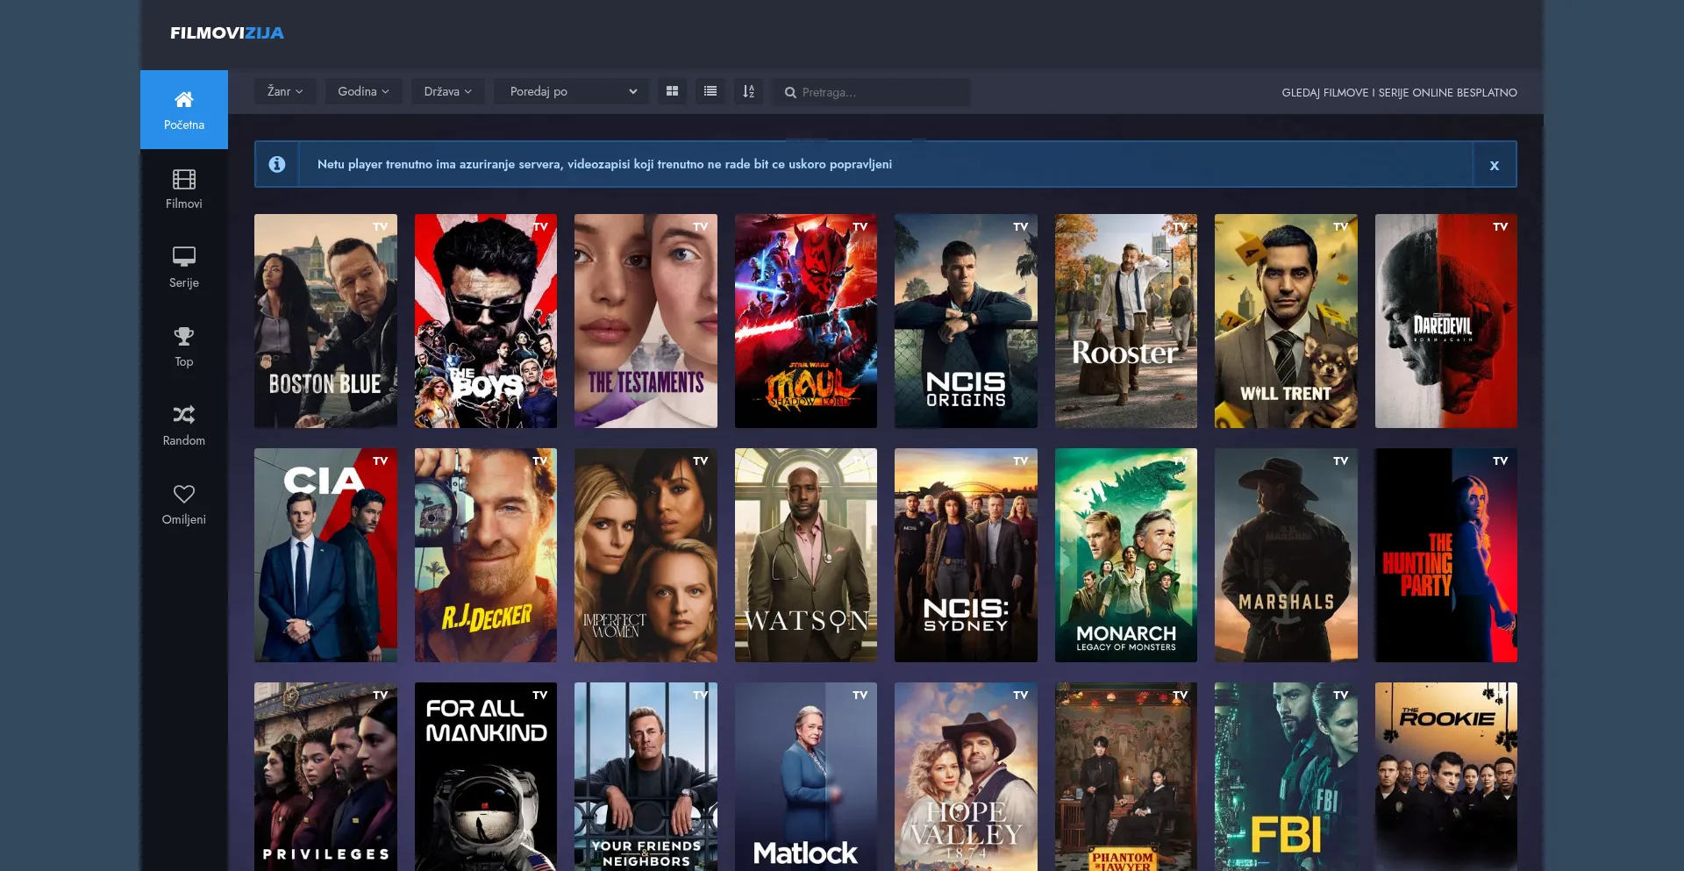Open The Rookie poster

[x=1446, y=776]
